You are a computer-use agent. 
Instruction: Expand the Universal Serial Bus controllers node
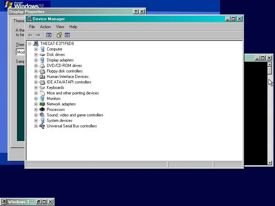(x=36, y=126)
